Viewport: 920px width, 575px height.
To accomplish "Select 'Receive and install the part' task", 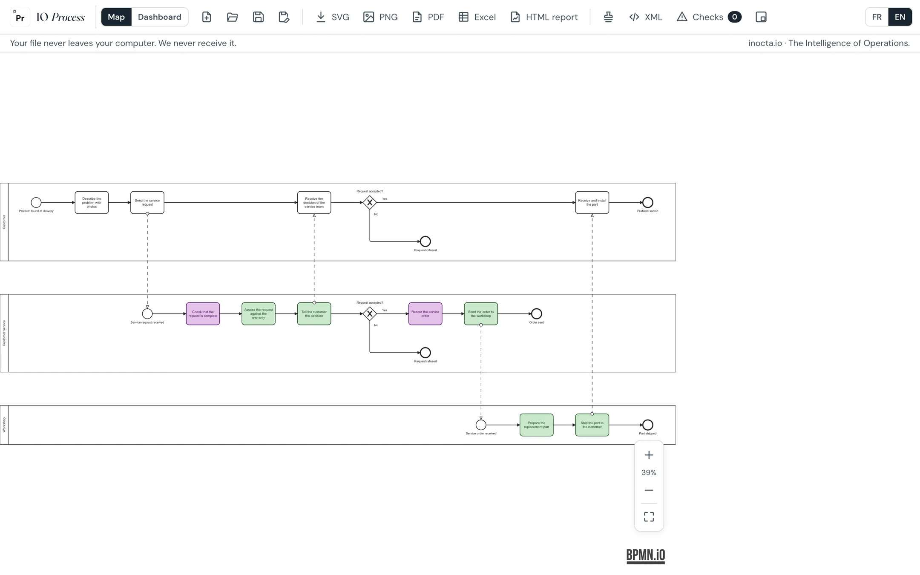I will coord(592,203).
